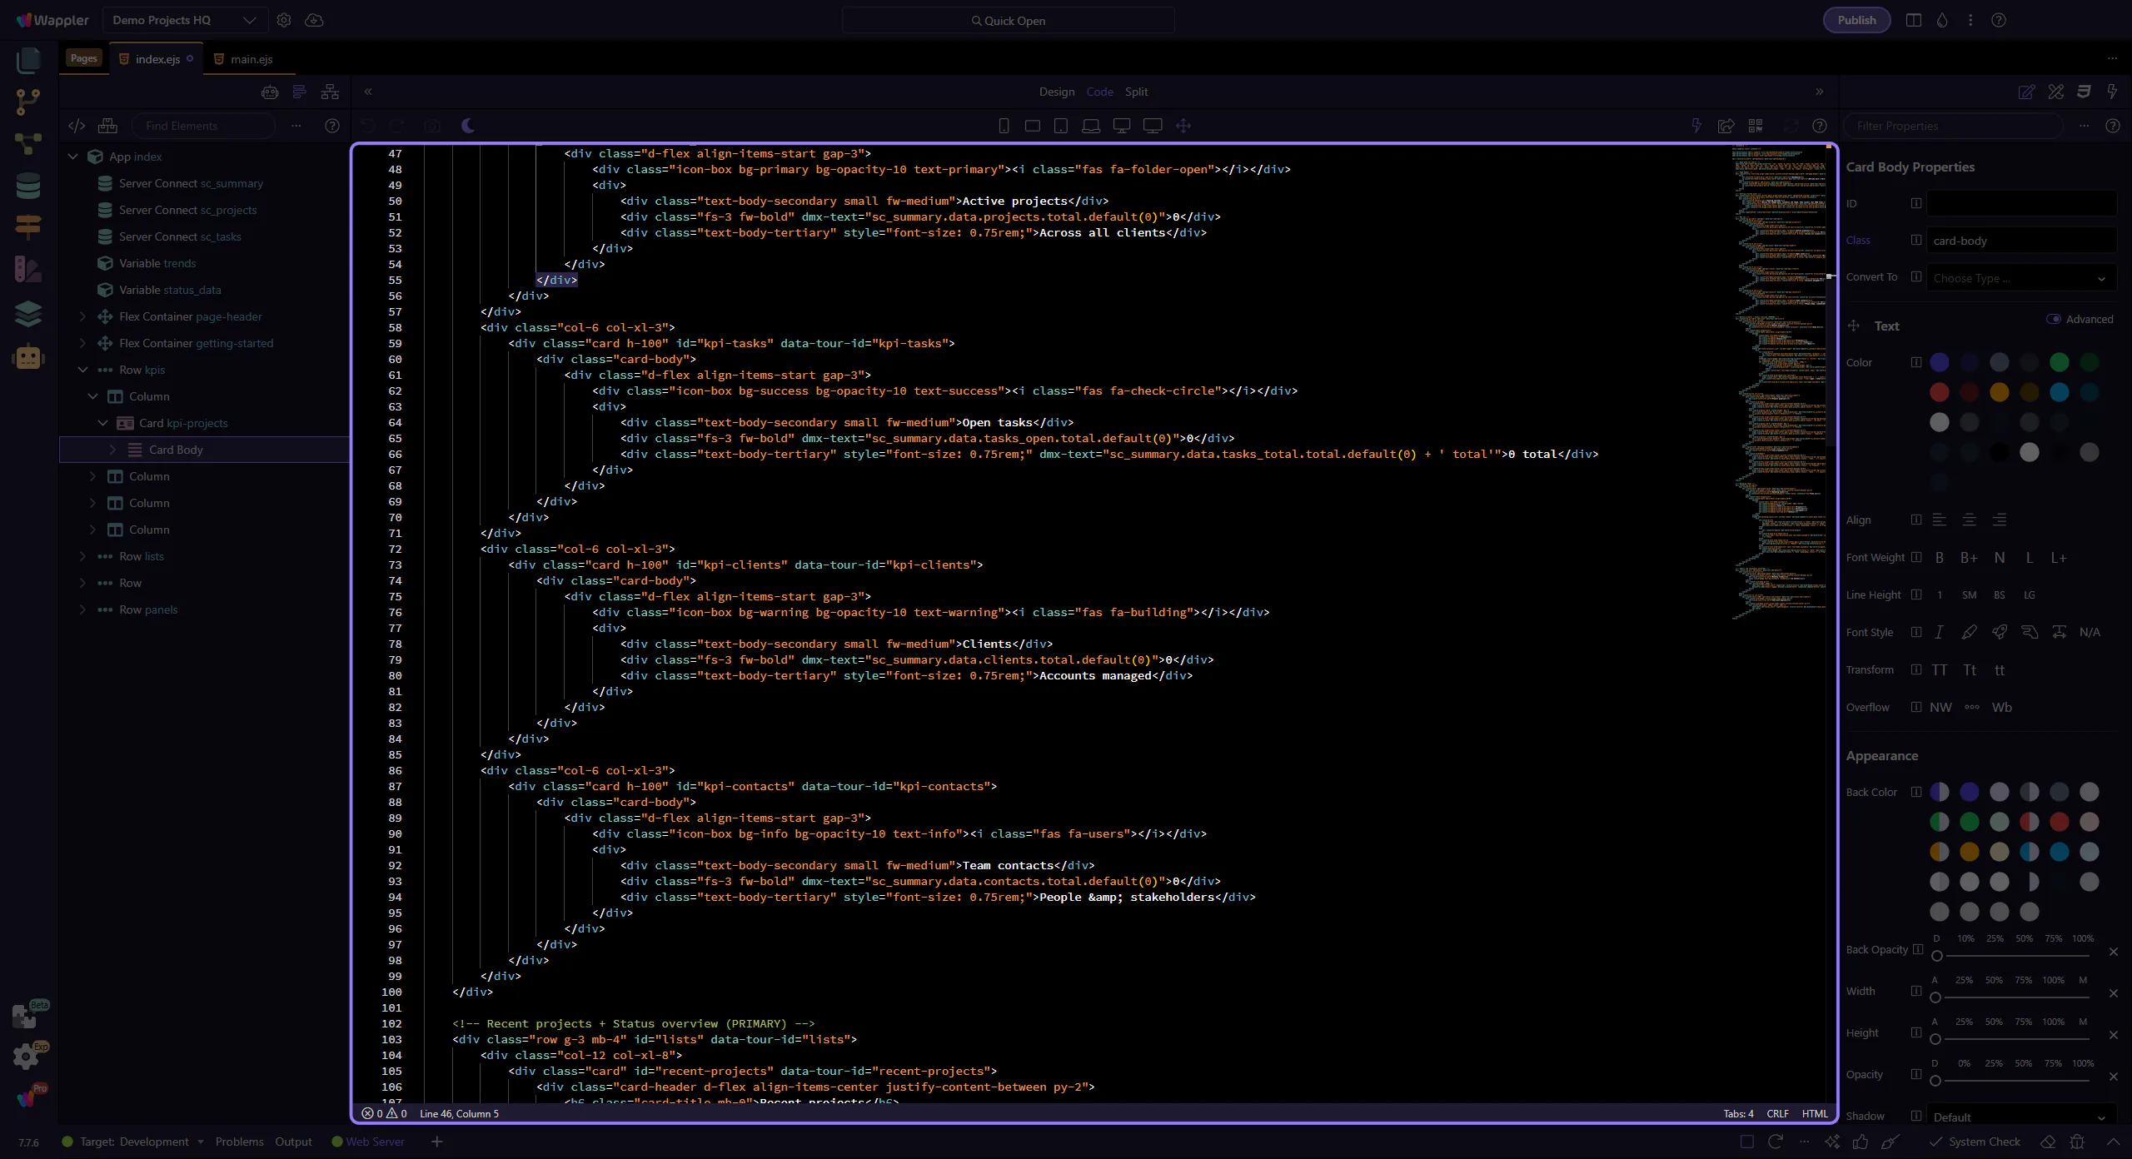Open the Git branch manager sidebar icon
The height and width of the screenshot is (1159, 2132).
(27, 102)
